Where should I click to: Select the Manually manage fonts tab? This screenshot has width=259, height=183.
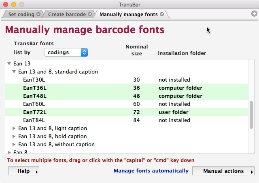(129, 15)
